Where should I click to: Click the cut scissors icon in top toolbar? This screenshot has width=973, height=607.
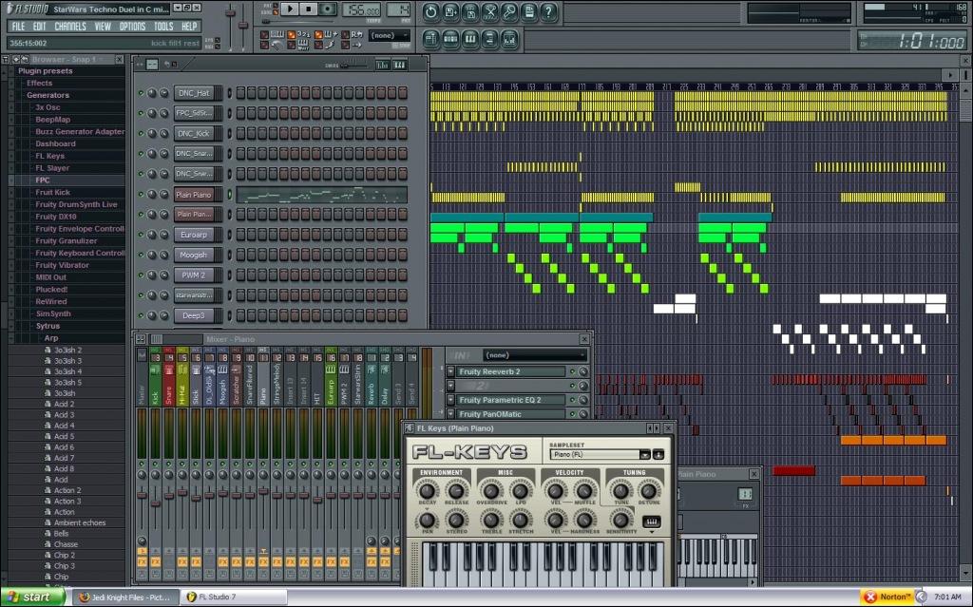pyautogui.click(x=489, y=12)
